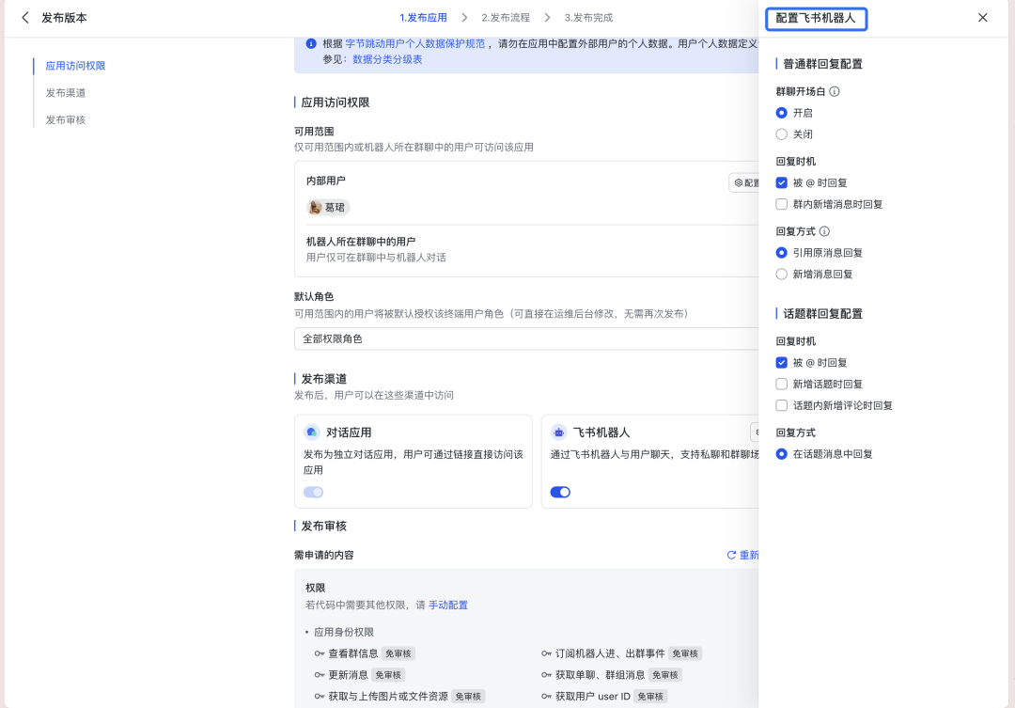Close the 配置飞书机器人 panel

pos(983,18)
